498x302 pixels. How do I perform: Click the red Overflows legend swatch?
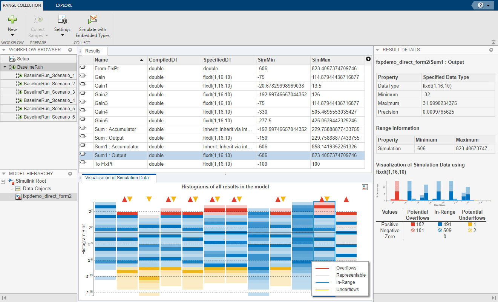pos(323,268)
